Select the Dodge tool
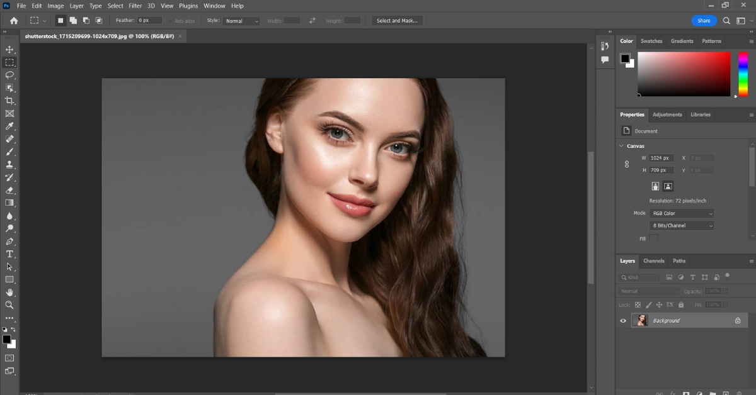The image size is (756, 395). tap(9, 228)
